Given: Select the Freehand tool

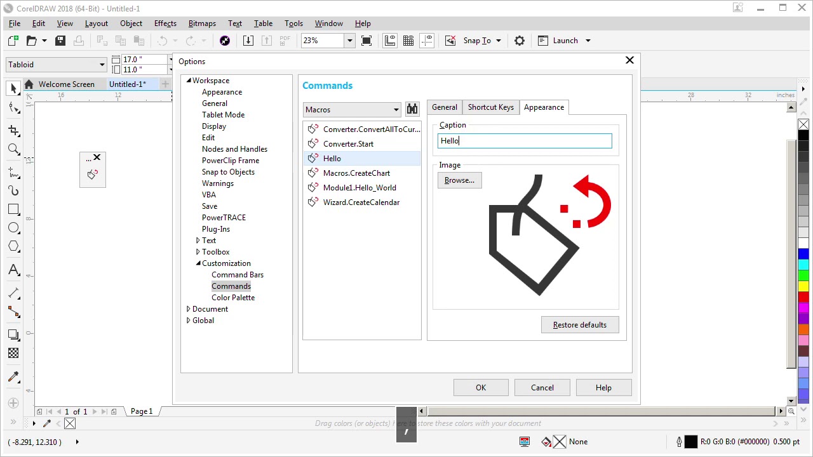Looking at the screenshot, I should tap(14, 172).
